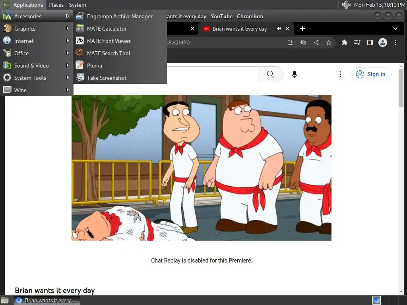The height and width of the screenshot is (305, 407).
Task: Click the Internet globe icon
Action: coord(7,41)
